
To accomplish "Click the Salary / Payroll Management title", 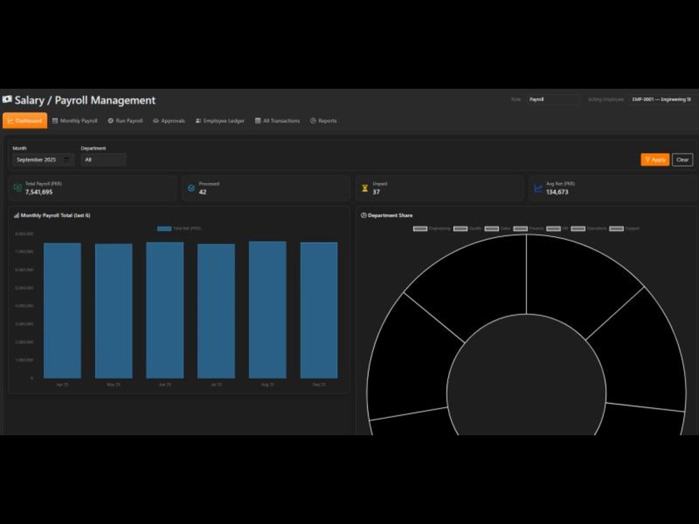I will pyautogui.click(x=85, y=100).
